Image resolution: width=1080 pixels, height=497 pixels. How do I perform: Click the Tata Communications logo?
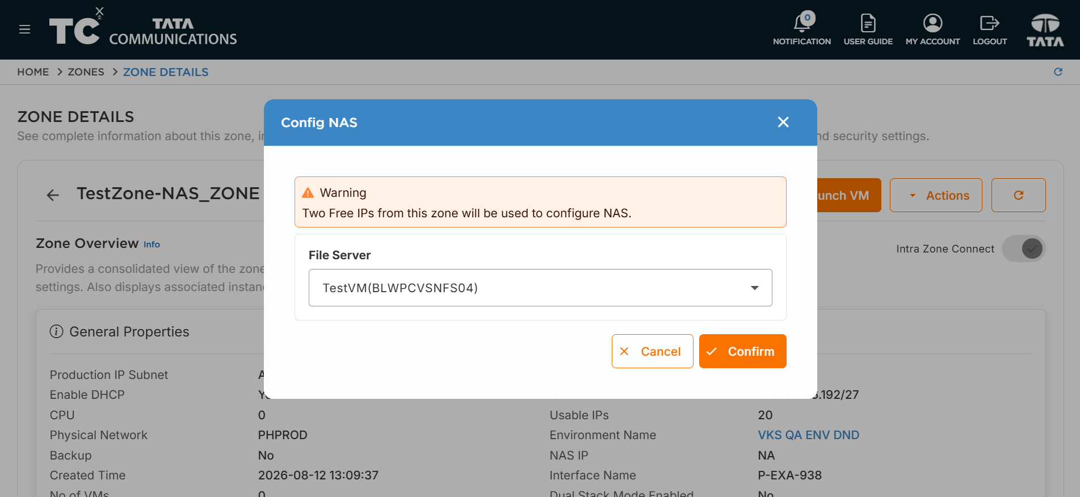coord(143,28)
